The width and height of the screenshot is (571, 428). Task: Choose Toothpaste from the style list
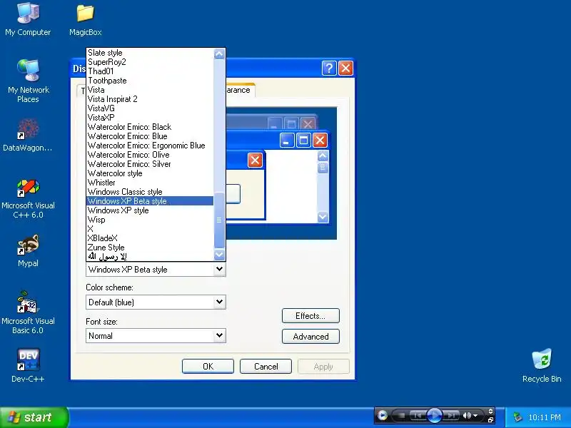150,81
